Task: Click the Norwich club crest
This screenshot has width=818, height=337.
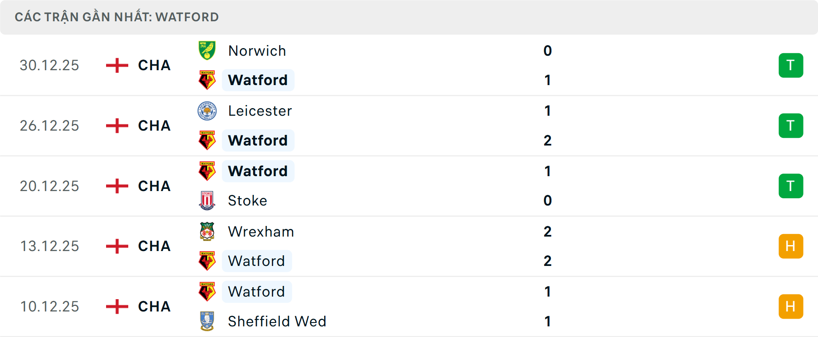Action: (x=207, y=50)
